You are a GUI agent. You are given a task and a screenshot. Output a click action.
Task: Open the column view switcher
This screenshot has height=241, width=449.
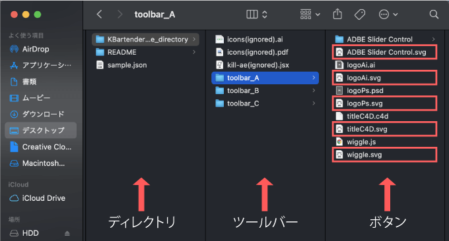(x=257, y=14)
